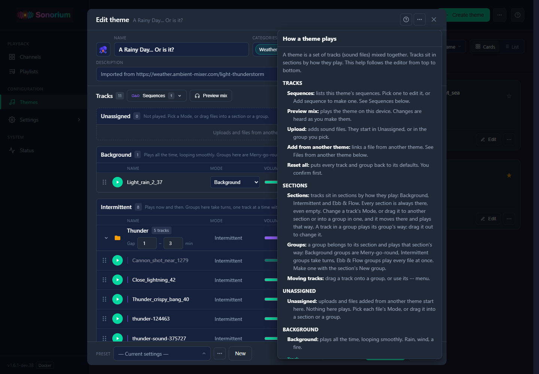Click the Thunder group folder icon

coord(118,238)
